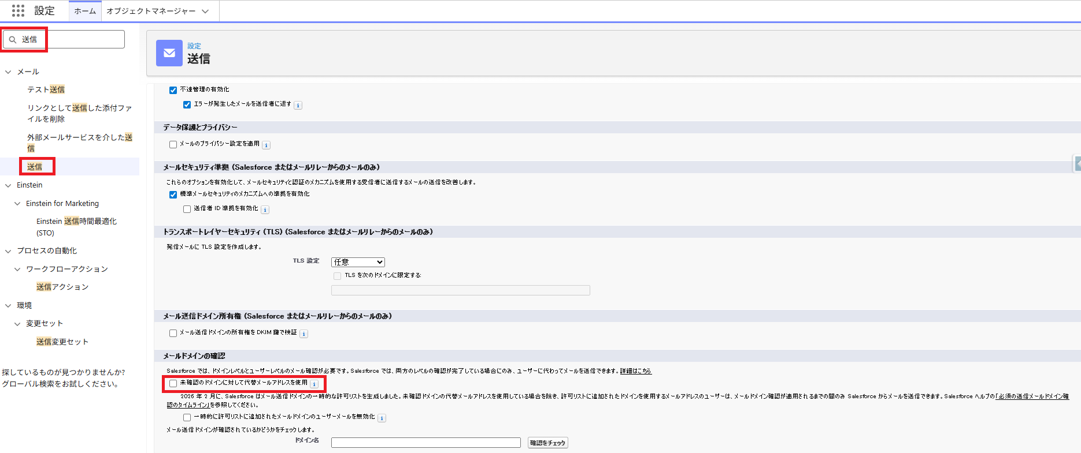Click メールドメインの確認 section heading
Screen dimensions: 1081x453
click(194, 356)
